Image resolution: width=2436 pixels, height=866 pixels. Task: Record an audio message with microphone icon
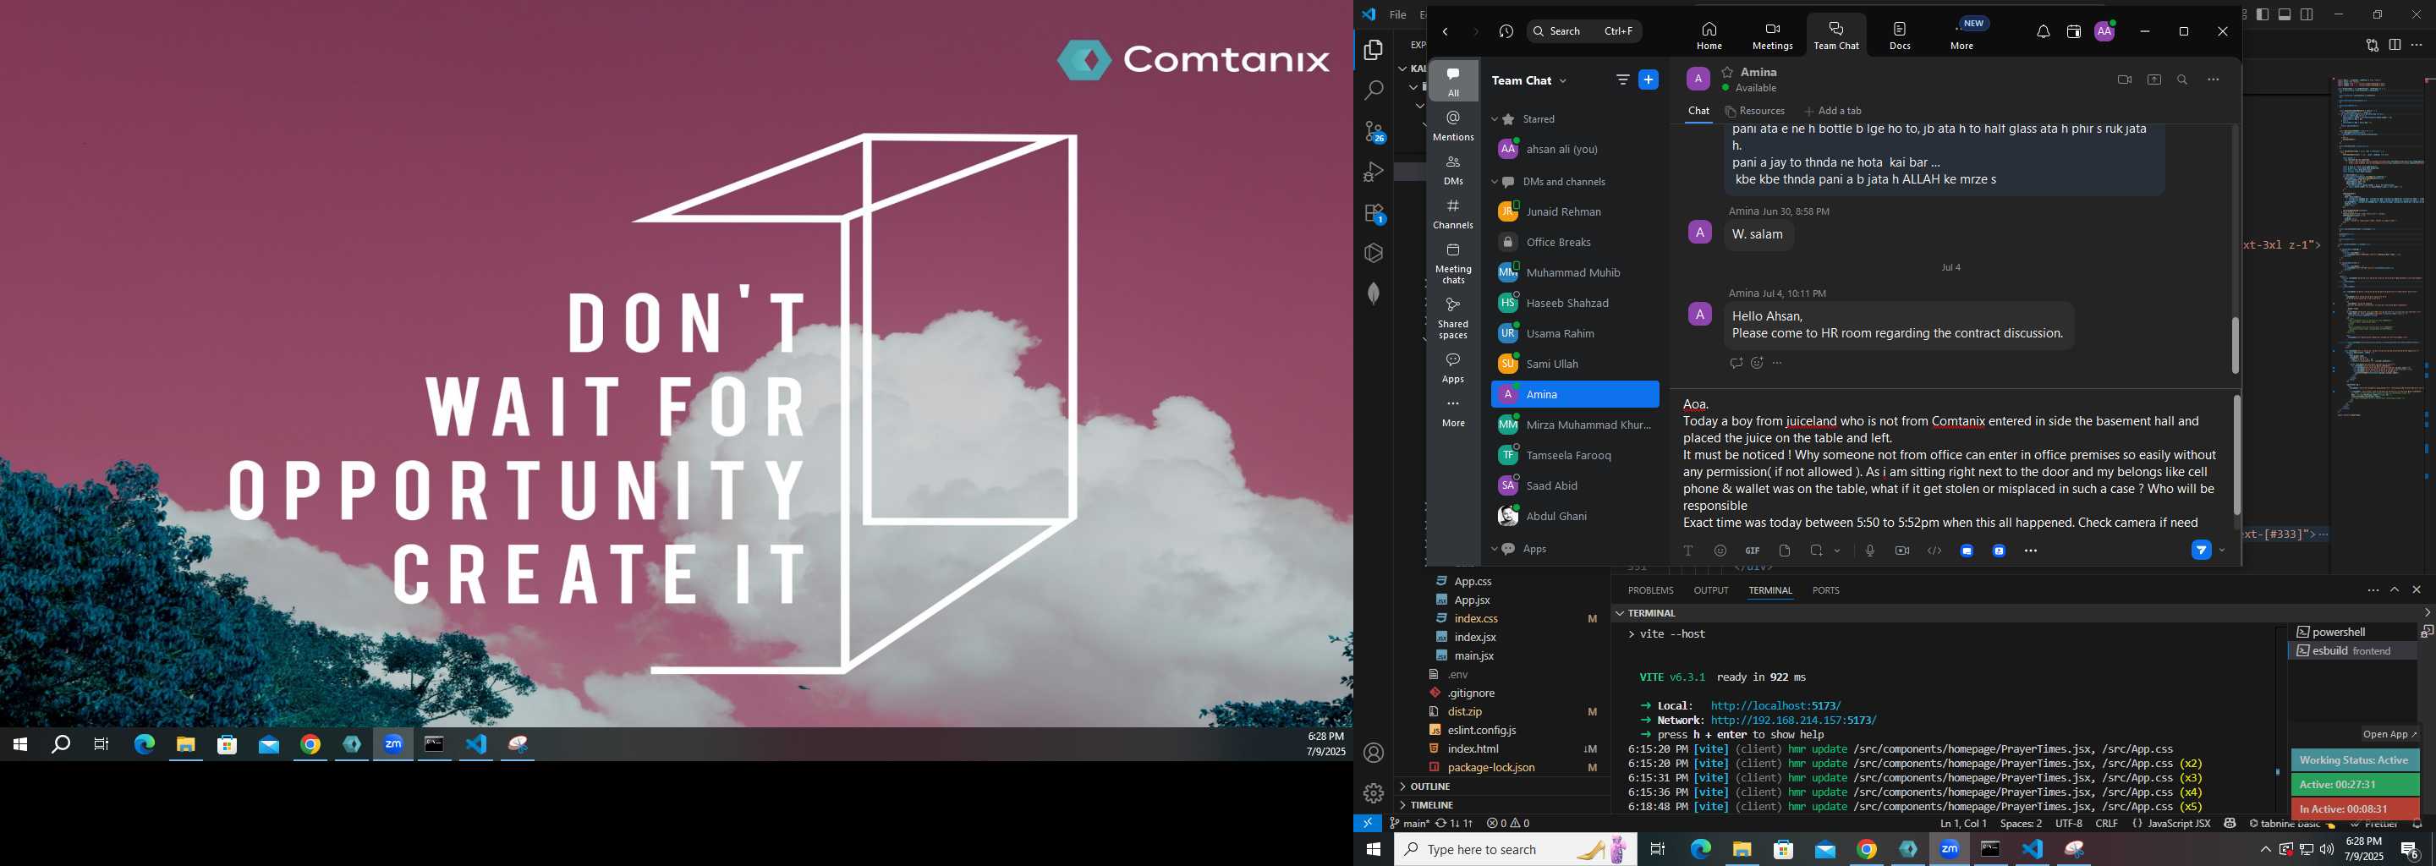(x=1869, y=551)
